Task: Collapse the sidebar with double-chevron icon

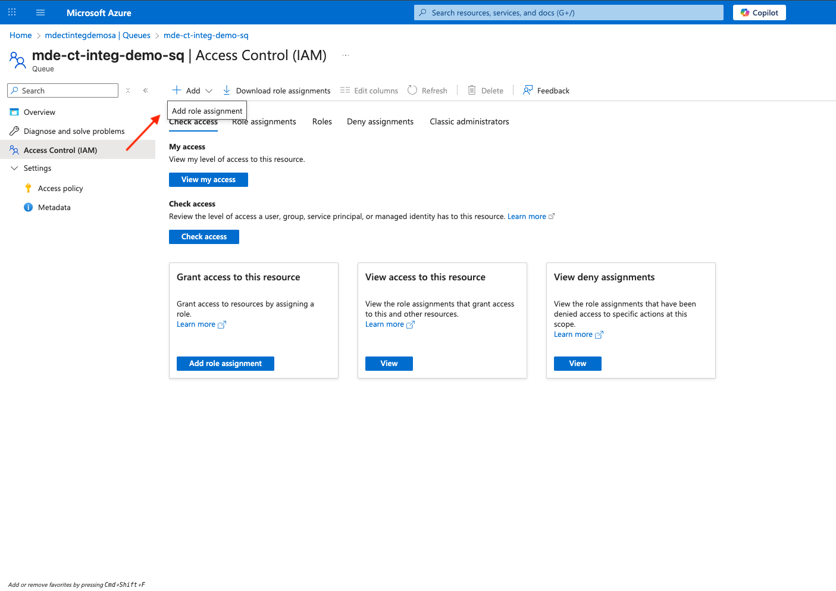Action: click(x=145, y=90)
